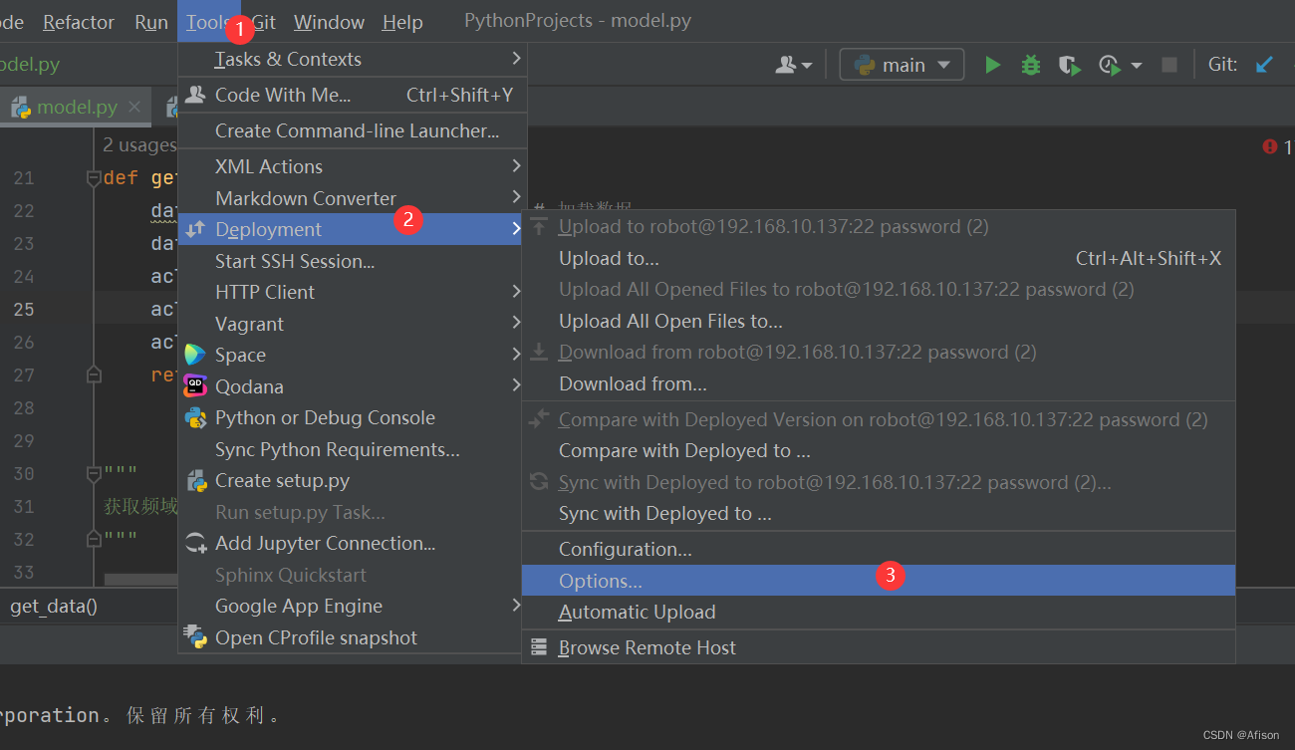Click Qodana logo icon in menu
Screen dimensions: 1295x750
(195, 386)
